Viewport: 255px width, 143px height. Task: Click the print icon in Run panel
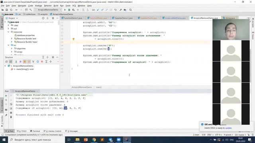coord(11,113)
